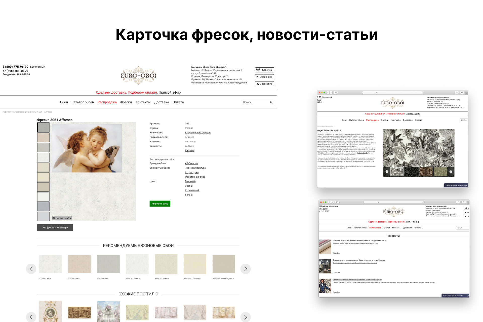Select the blue-gray wallpaper swatch beside fresco
Image resolution: width=483 pixels, height=322 pixels.
pyautogui.click(x=43, y=207)
